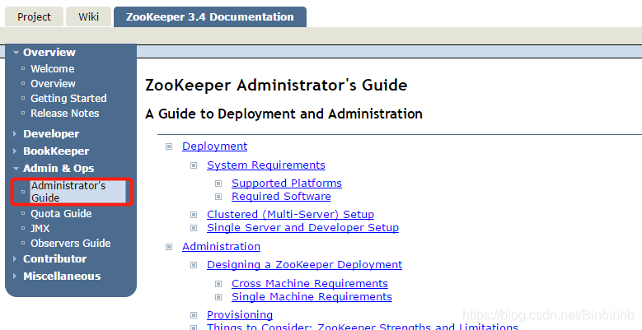Viewport: 642px width, 330px height.
Task: Open the Required Software link
Action: coord(281,197)
